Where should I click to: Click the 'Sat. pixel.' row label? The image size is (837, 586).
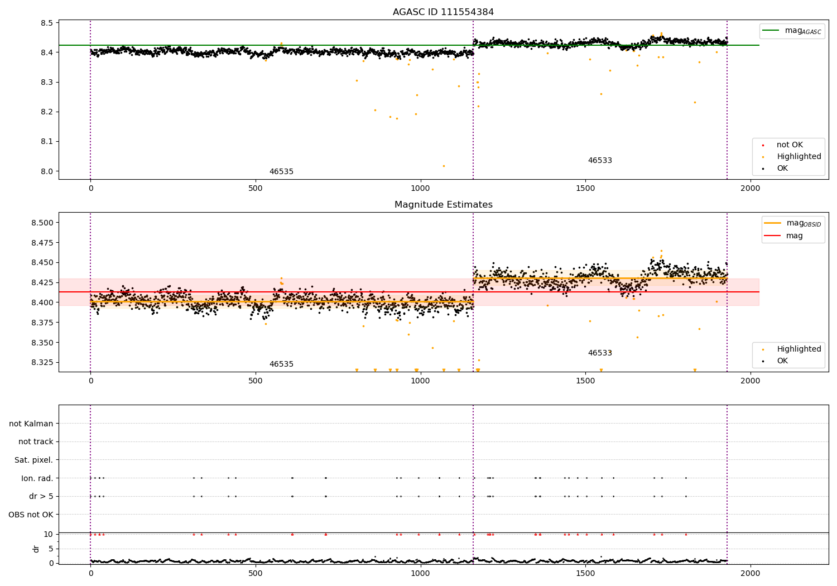(34, 460)
